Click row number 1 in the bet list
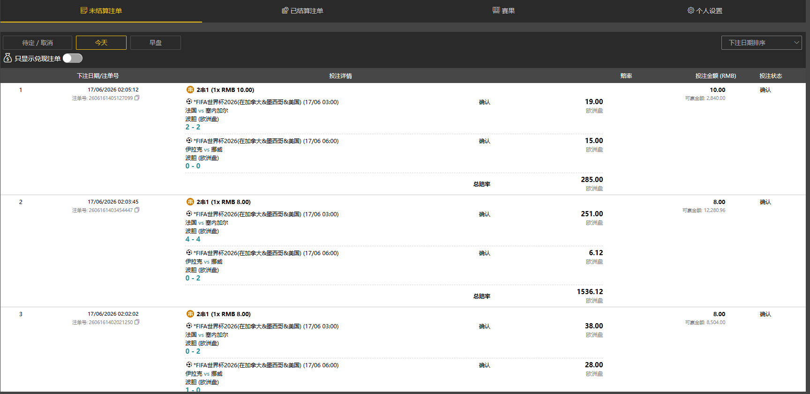810x394 pixels. pyautogui.click(x=21, y=90)
